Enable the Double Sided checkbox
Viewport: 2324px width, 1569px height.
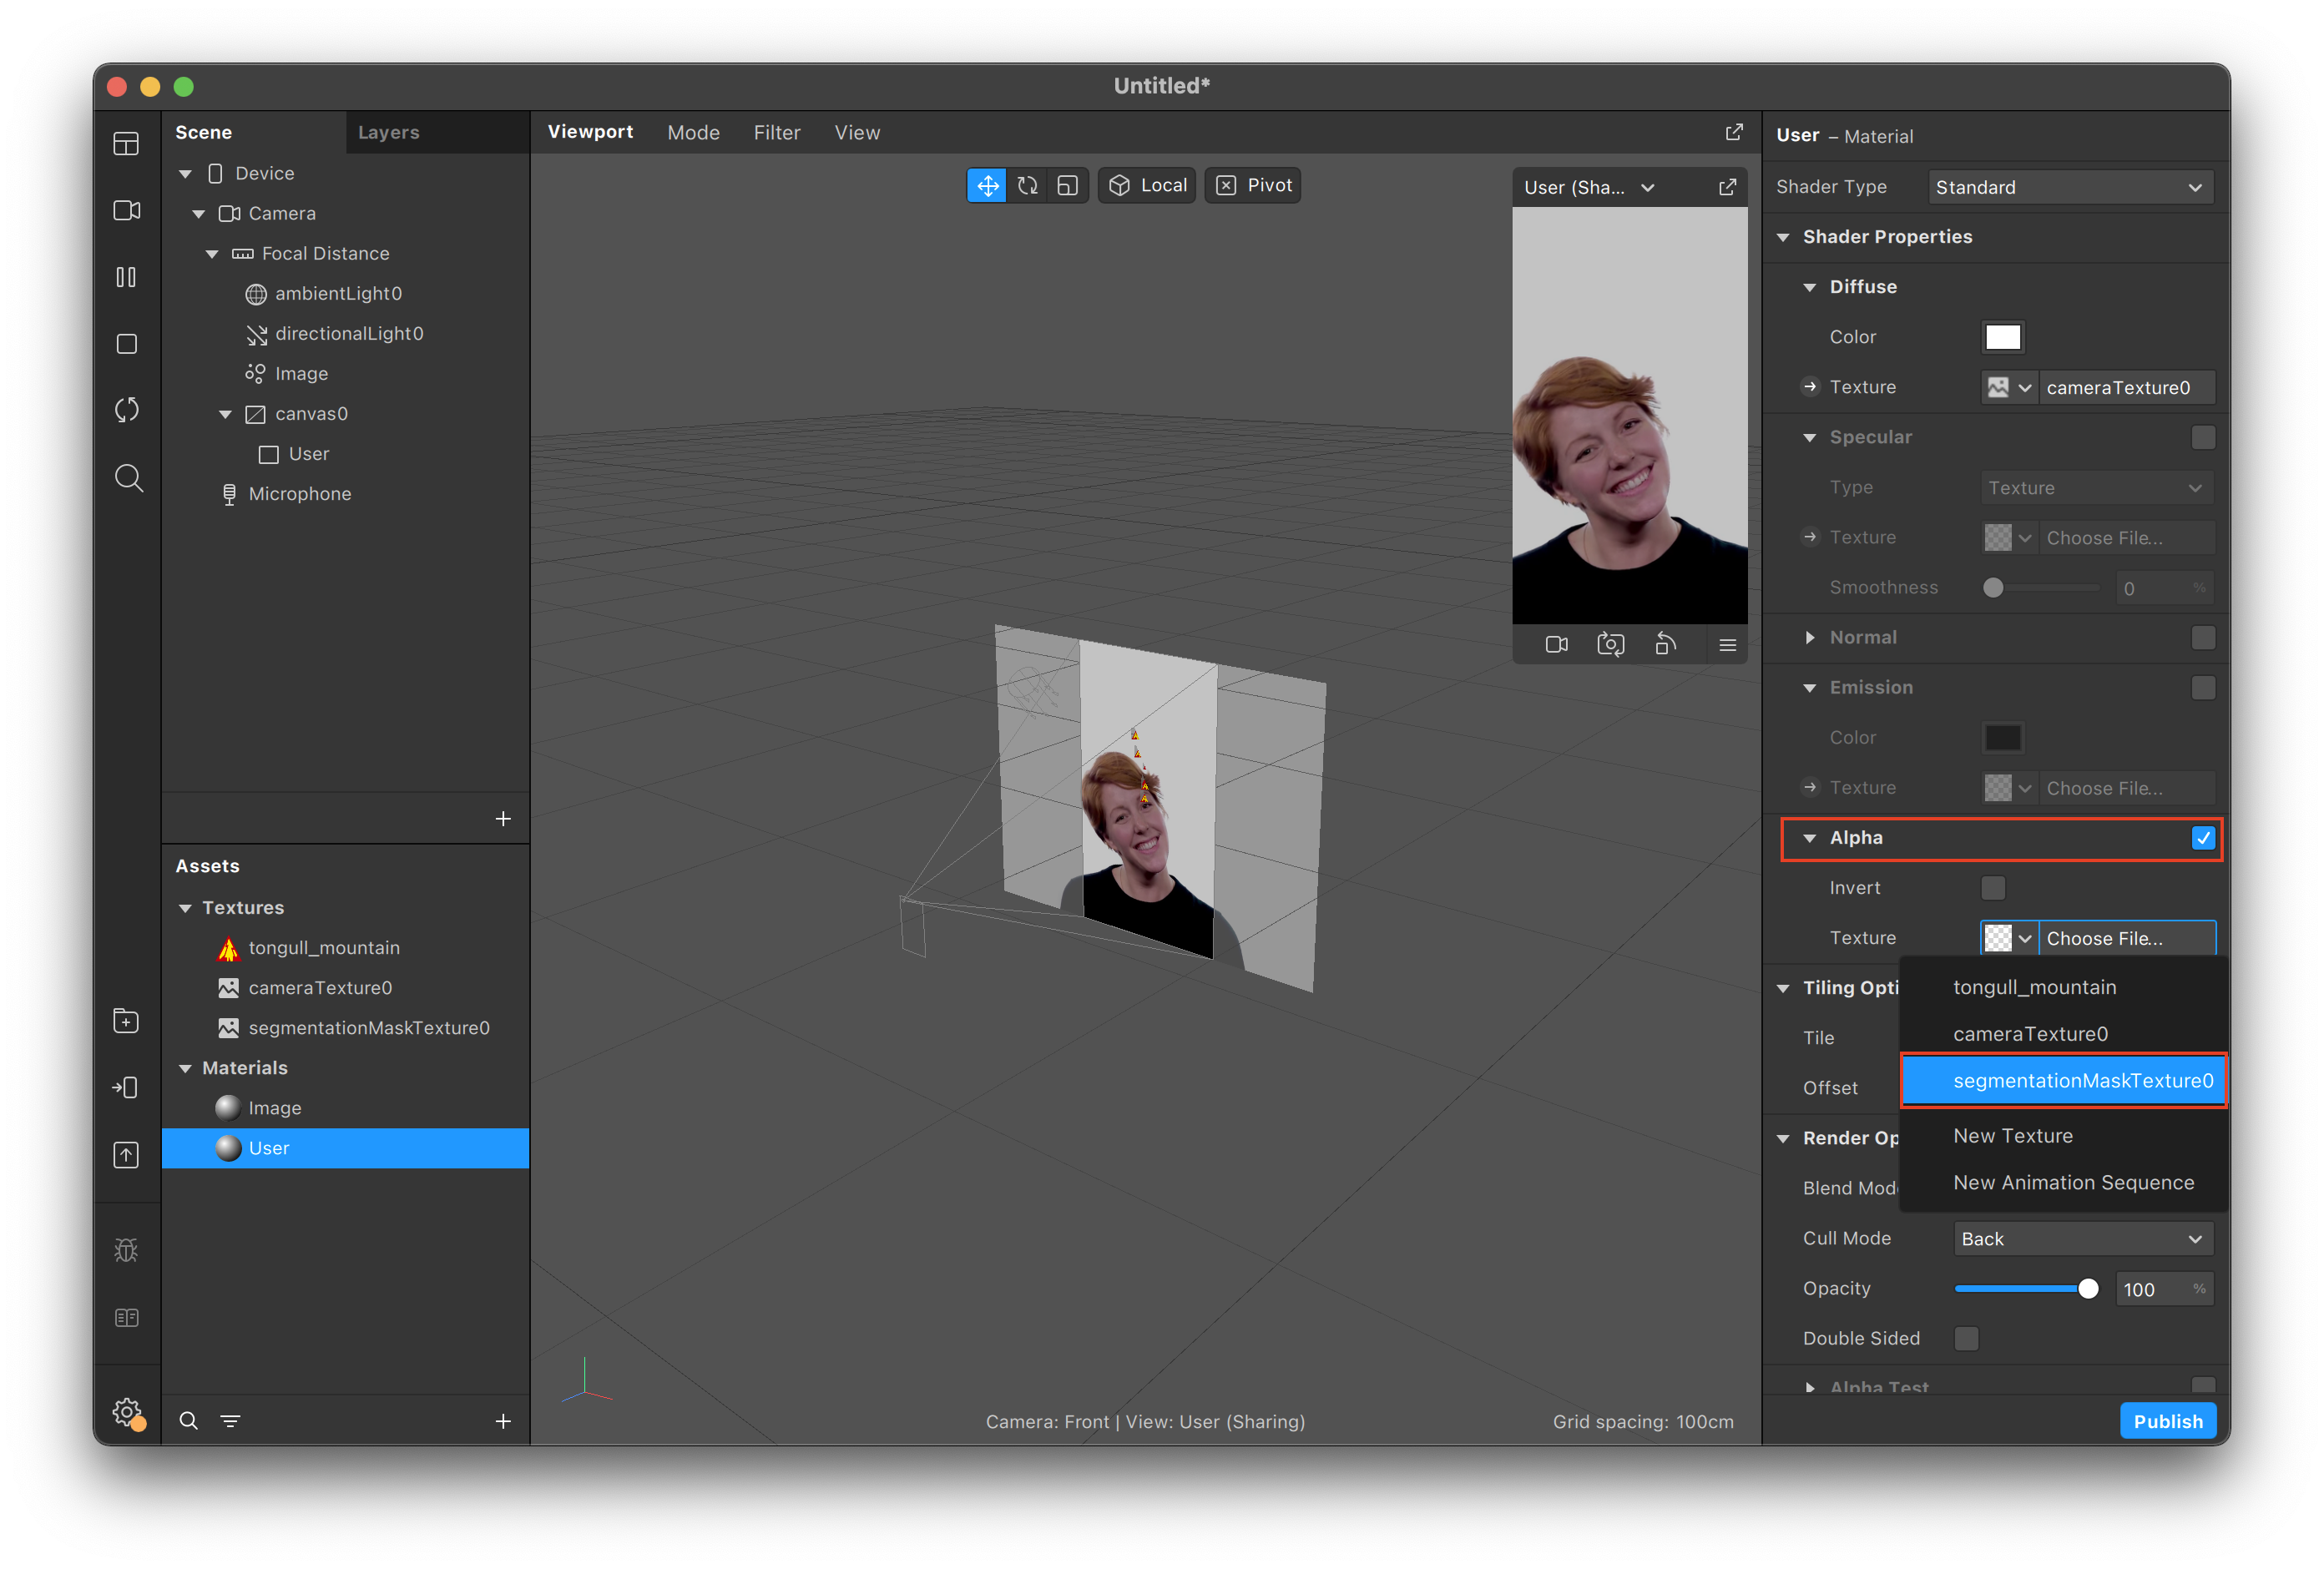click(1966, 1338)
